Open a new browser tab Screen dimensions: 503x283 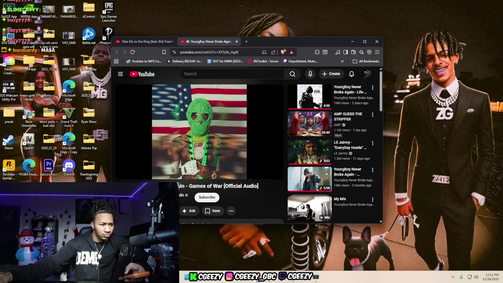click(246, 42)
